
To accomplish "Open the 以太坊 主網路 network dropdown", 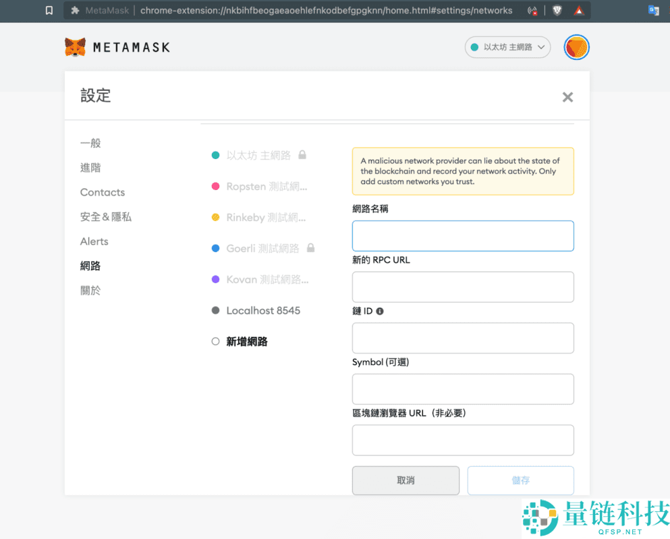I will (507, 47).
